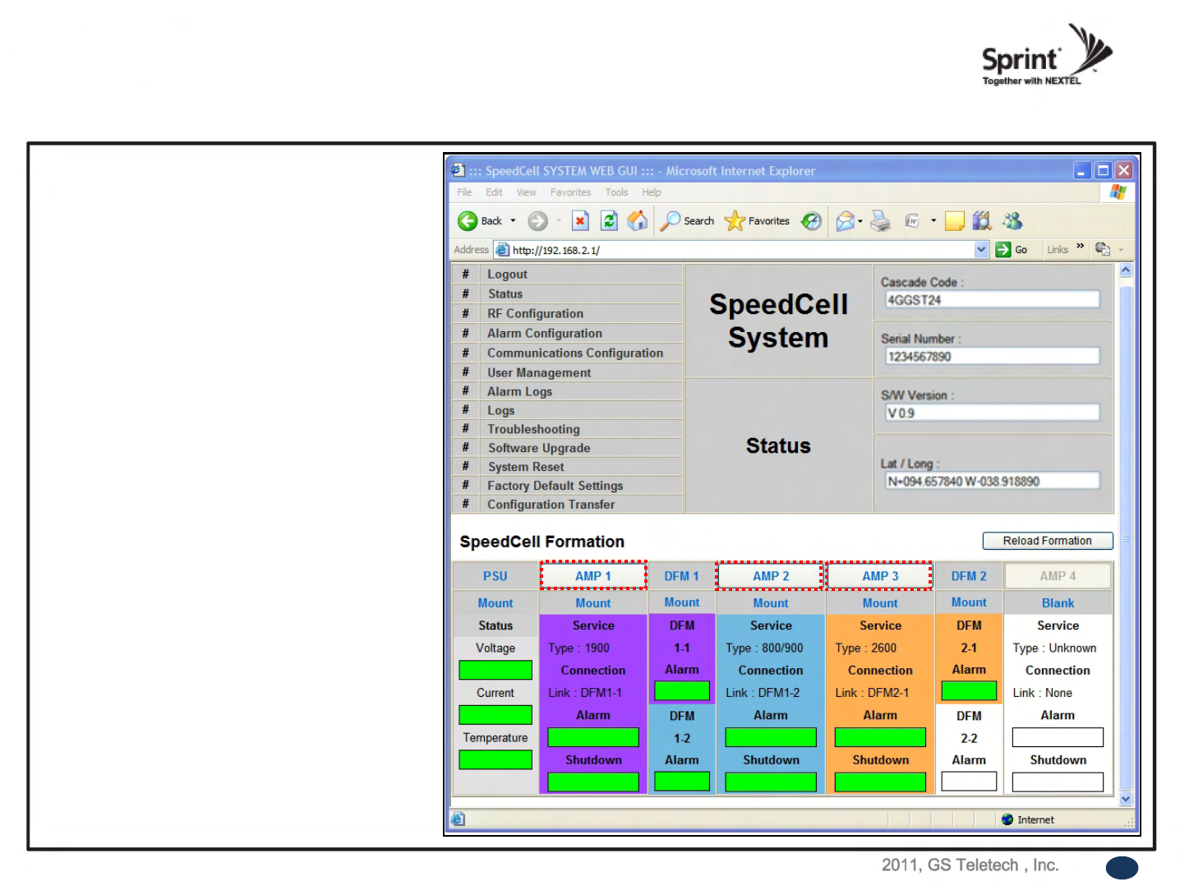Open the View menu

(x=526, y=192)
